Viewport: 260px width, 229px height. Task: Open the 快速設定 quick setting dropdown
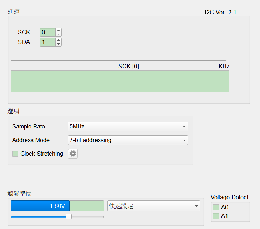click(154, 206)
